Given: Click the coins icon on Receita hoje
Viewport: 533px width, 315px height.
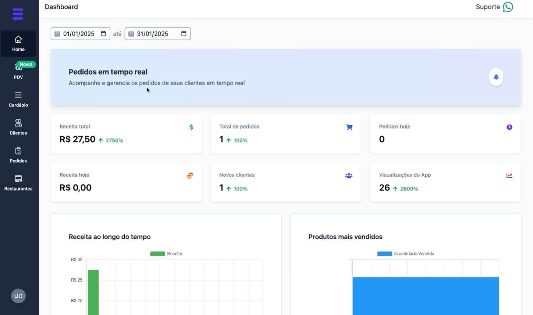Looking at the screenshot, I should [190, 175].
